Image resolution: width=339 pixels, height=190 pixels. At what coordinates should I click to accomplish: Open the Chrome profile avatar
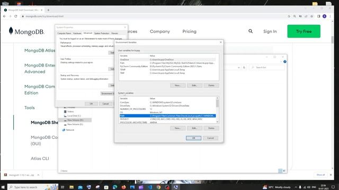point(324,16)
